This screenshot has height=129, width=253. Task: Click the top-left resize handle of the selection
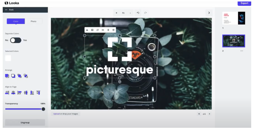[x=84, y=36]
